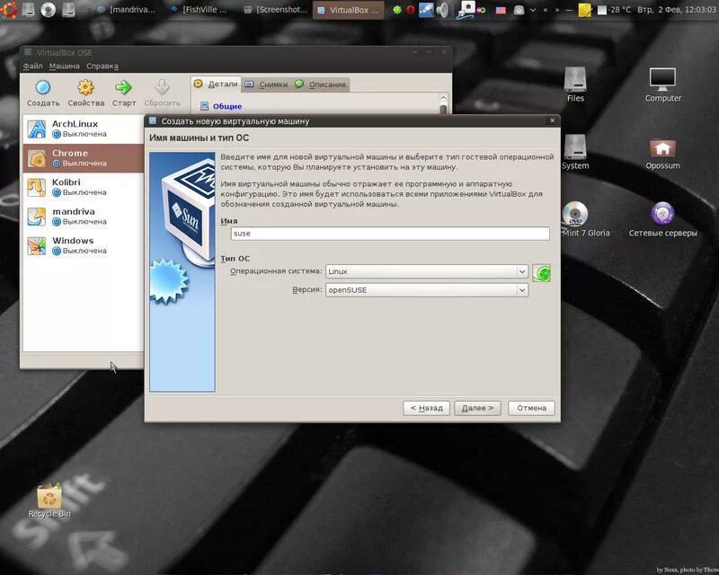Screen dimensions: 719x575
Task: Select the ArchLinux virtual machine
Action: coord(84,128)
